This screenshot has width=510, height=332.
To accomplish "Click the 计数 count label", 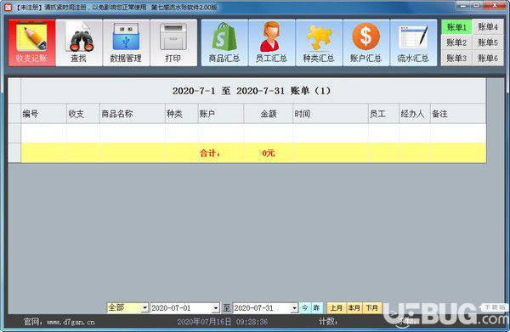I will pyautogui.click(x=328, y=322).
